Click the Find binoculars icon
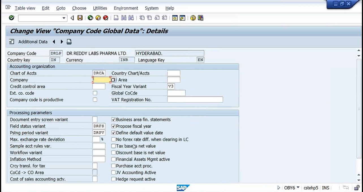 click(x=124, y=18)
